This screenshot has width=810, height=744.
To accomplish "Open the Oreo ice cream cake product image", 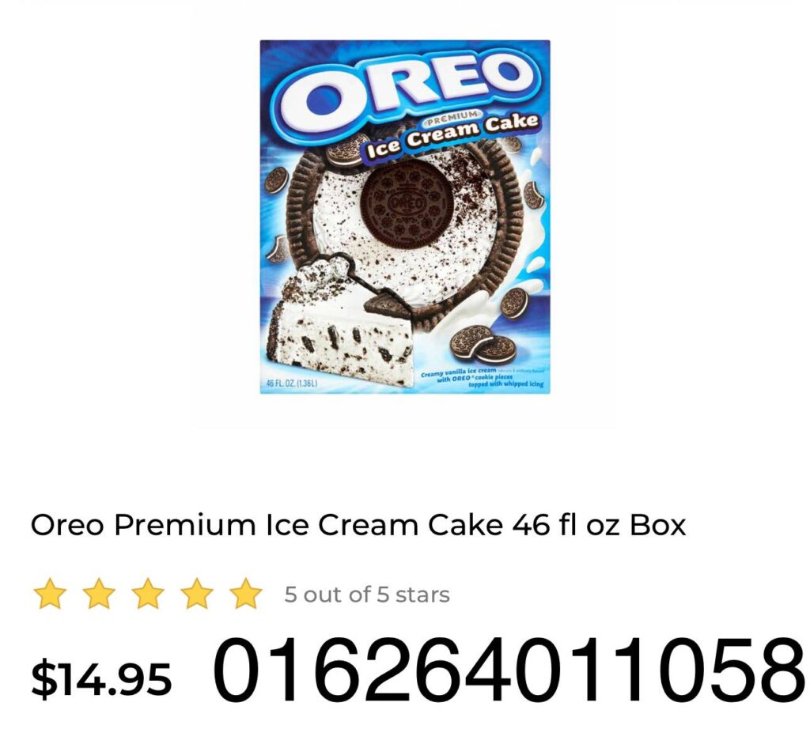I will click(405, 217).
